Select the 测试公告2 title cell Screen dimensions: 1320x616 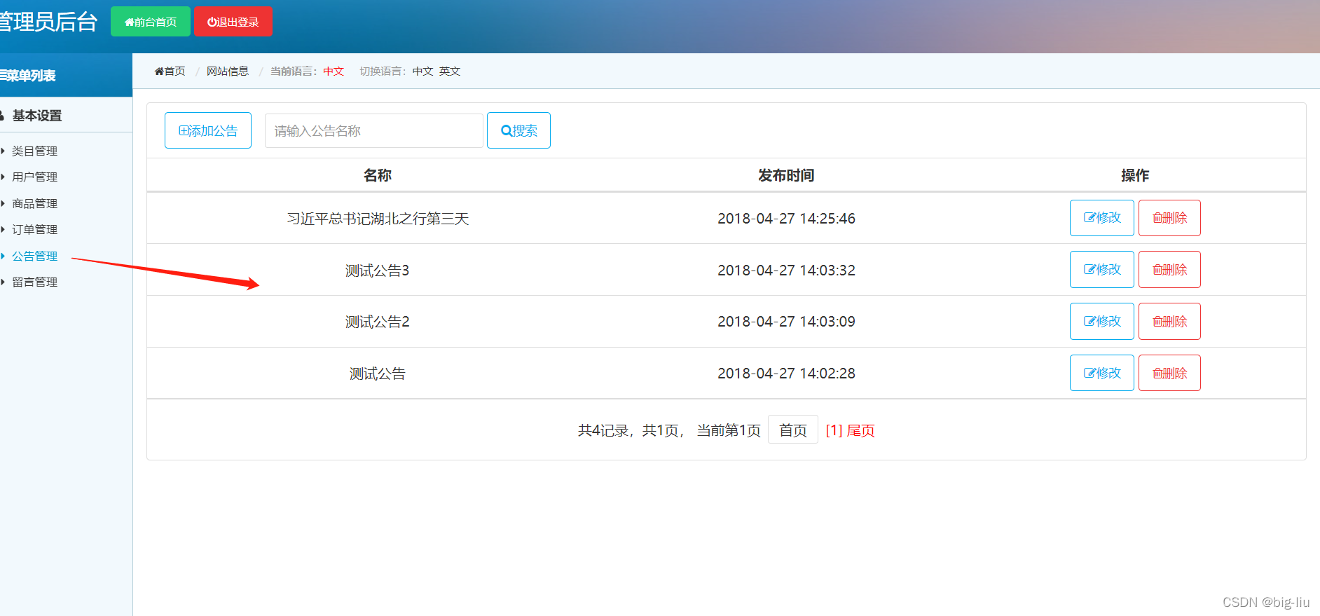point(378,322)
